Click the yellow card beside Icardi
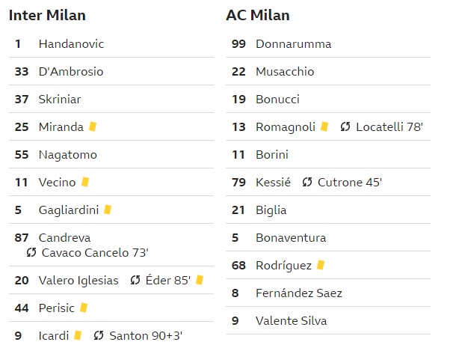Screen dimensions: 459x348 pyautogui.click(x=78, y=335)
